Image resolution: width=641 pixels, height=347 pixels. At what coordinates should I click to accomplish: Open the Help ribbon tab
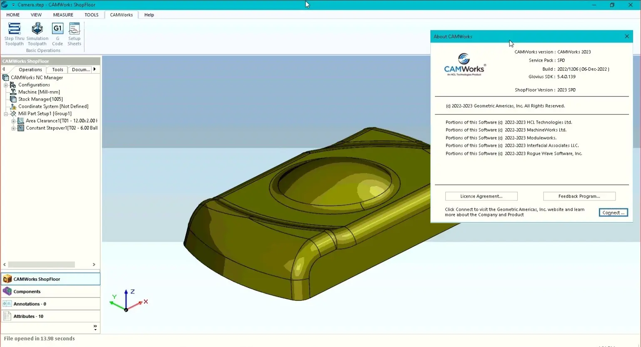149,15
